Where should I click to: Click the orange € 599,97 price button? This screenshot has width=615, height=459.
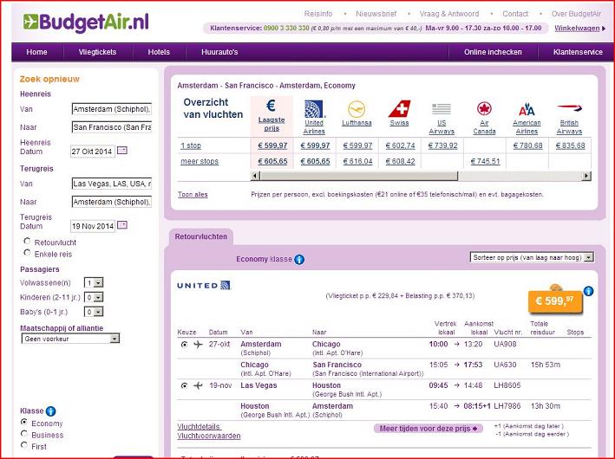click(555, 301)
